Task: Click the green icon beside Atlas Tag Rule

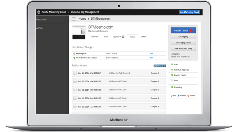Action: click(x=74, y=54)
